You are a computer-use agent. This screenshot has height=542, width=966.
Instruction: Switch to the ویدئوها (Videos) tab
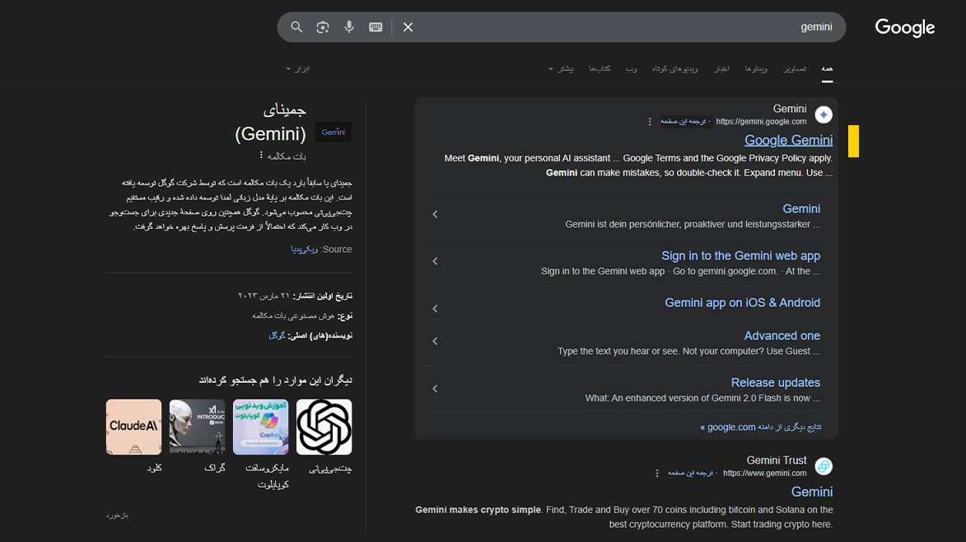[756, 69]
